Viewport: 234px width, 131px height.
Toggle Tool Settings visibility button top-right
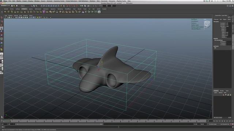pyautogui.click(x=230, y=6)
